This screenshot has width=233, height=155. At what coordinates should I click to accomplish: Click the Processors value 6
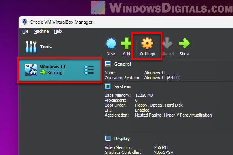(136, 100)
